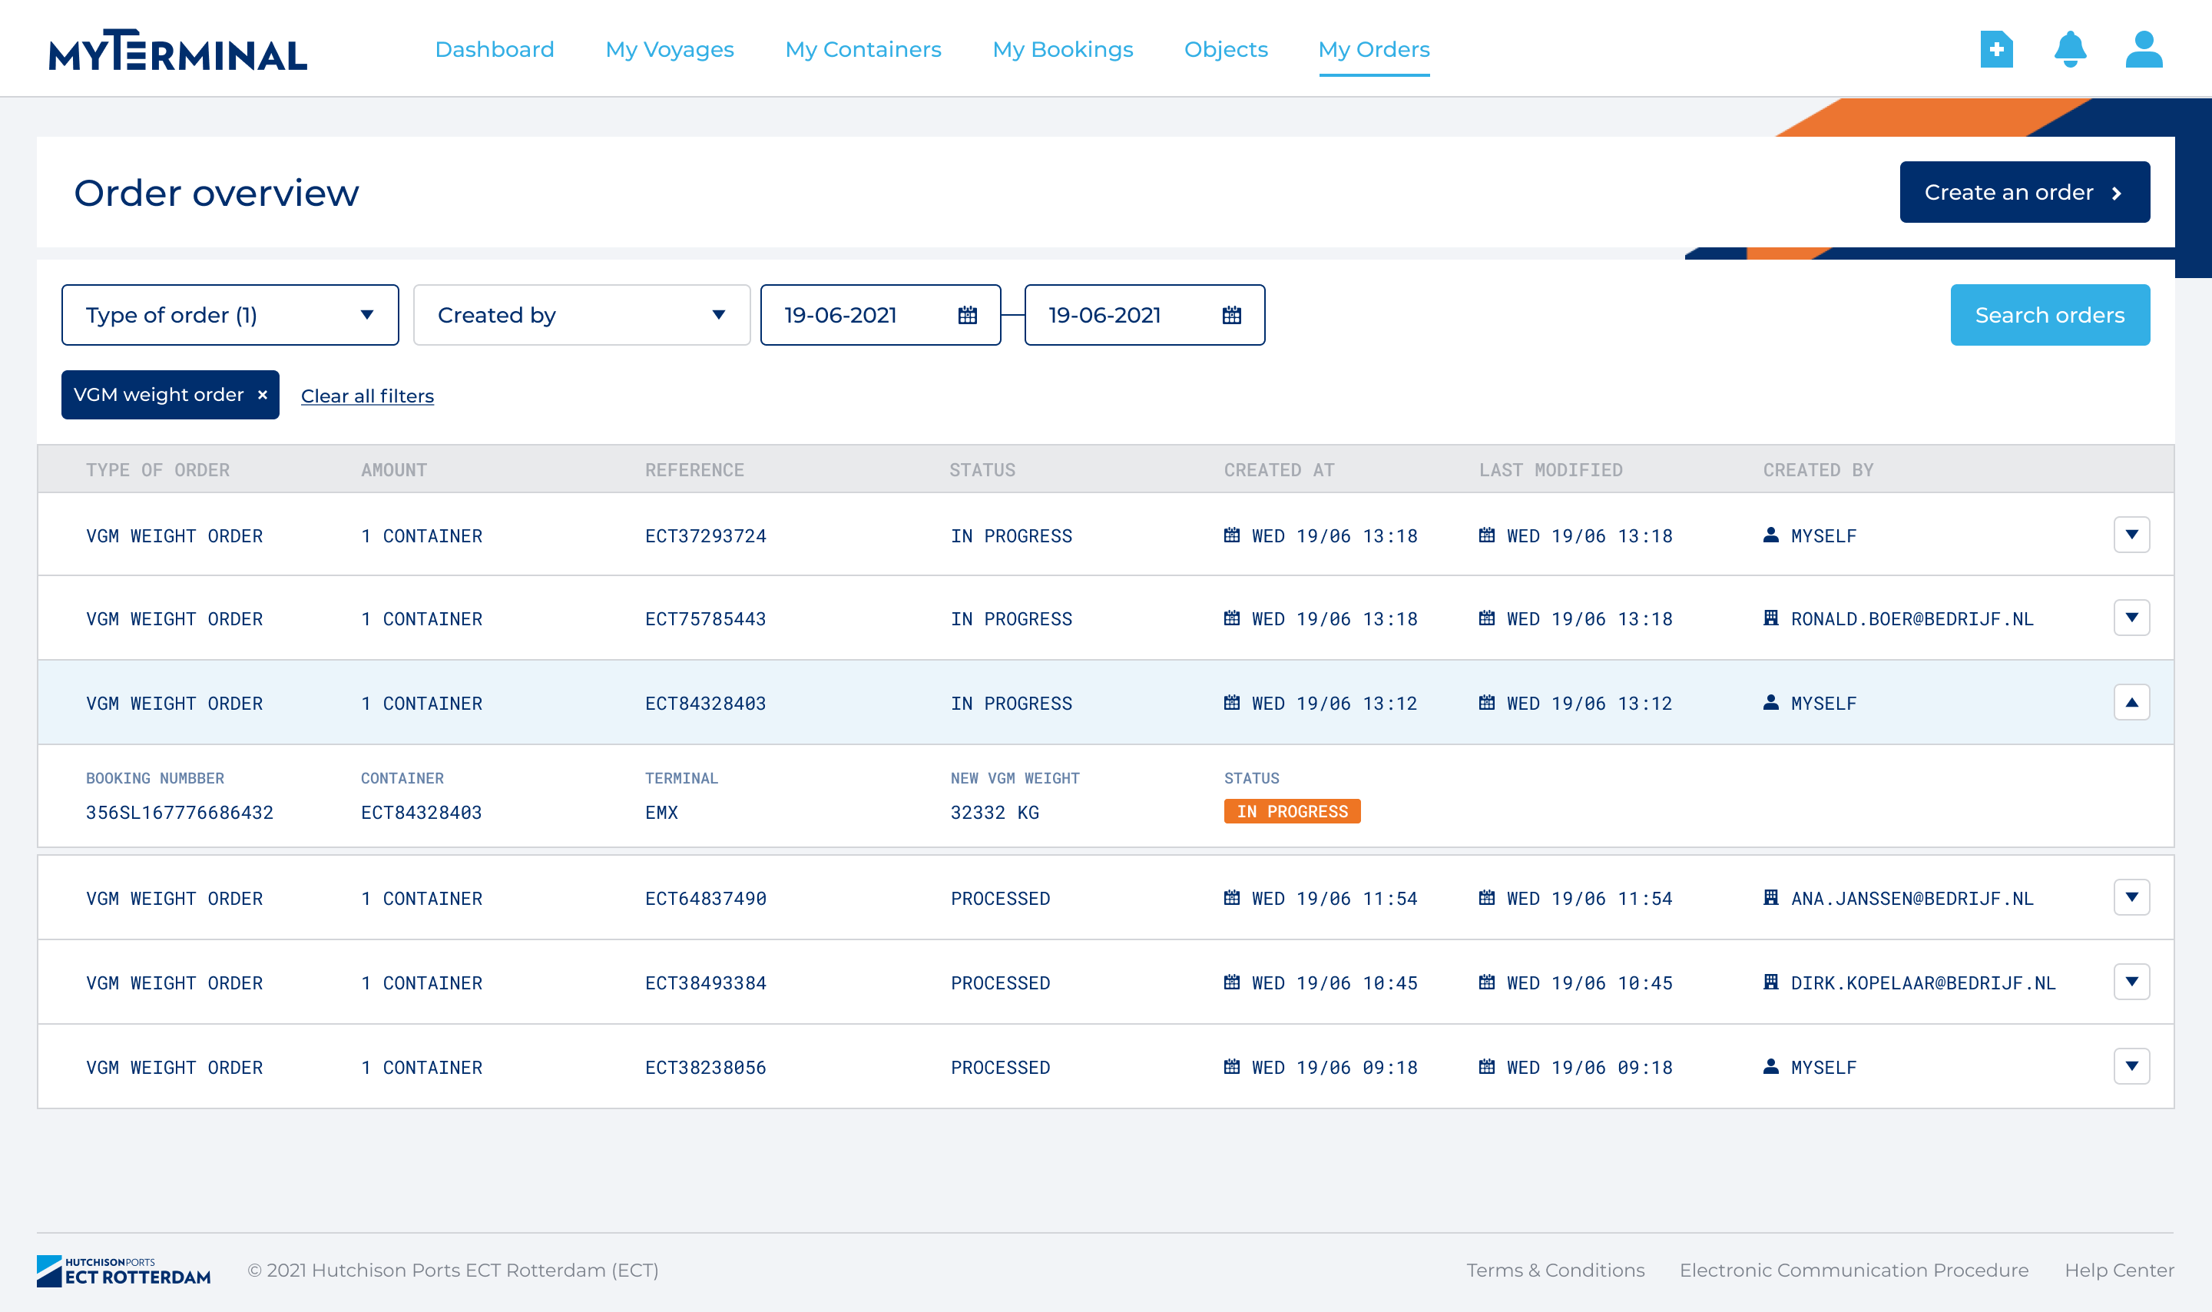Select the My Orders tab
The image size is (2212, 1312).
click(1373, 49)
